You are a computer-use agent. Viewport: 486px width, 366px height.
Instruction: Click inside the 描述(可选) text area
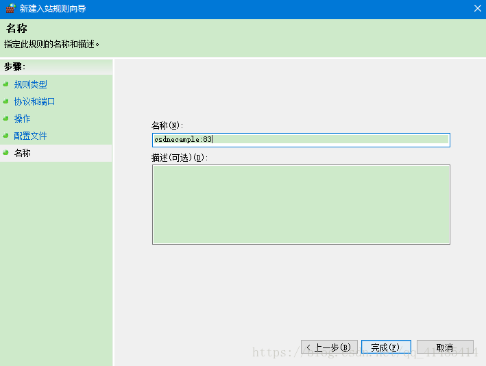[301, 204]
